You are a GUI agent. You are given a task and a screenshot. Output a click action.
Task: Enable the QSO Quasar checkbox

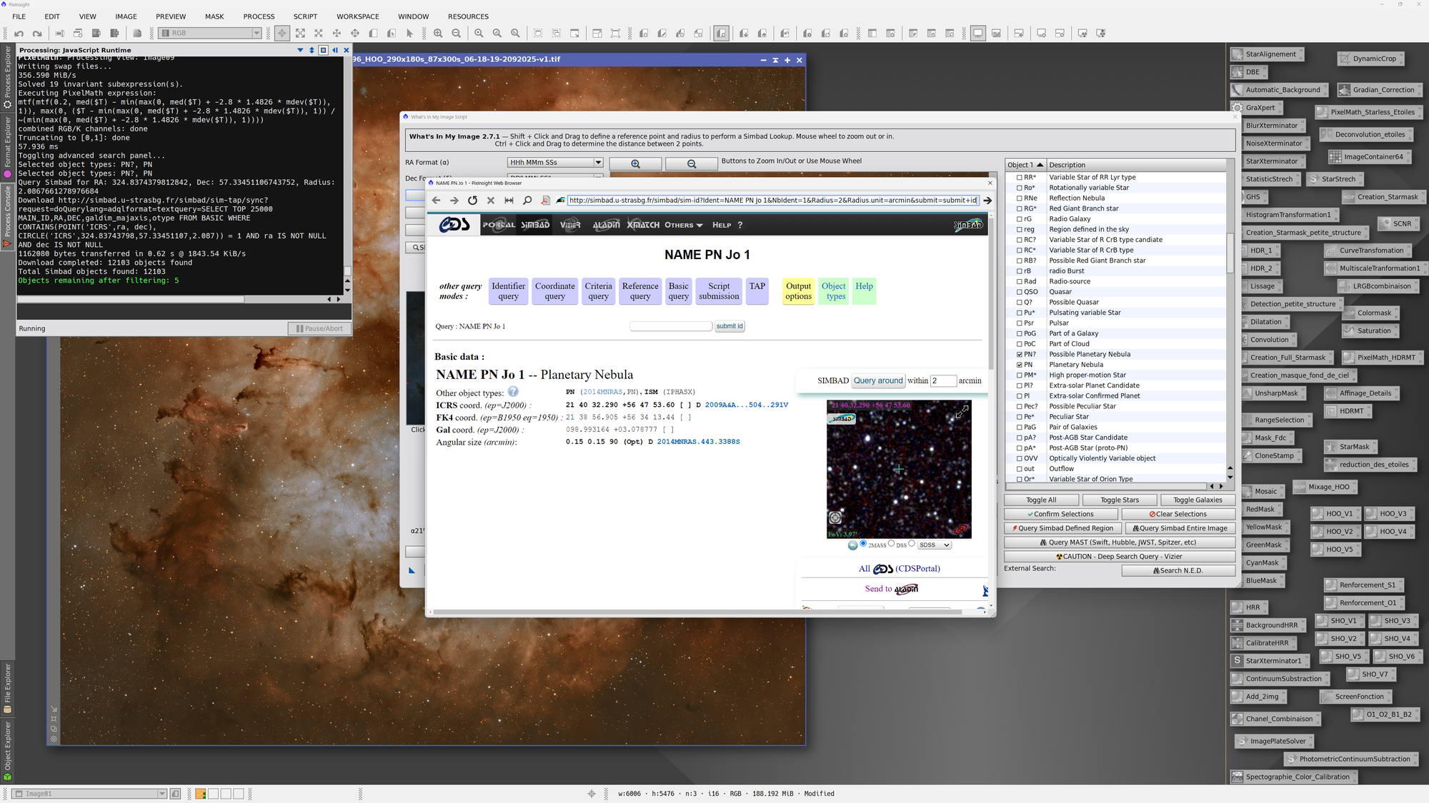click(1020, 291)
